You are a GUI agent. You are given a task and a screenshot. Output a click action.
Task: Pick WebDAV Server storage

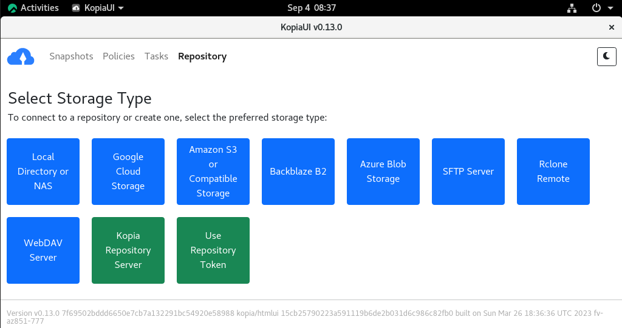tap(43, 250)
